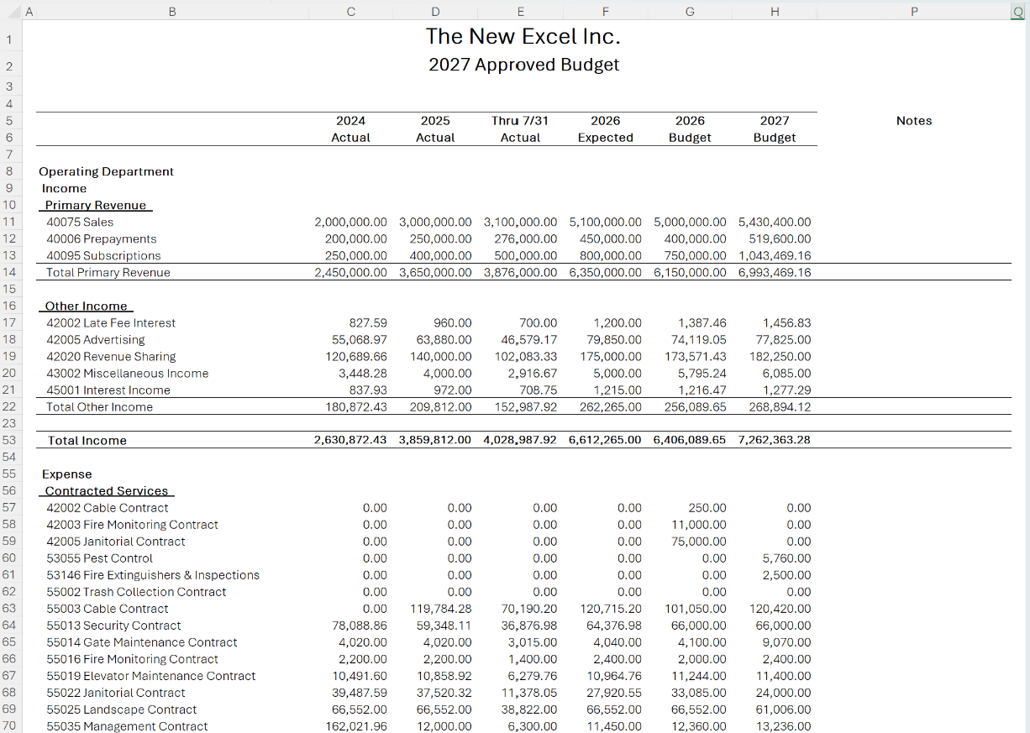Select column A header
Image resolution: width=1030 pixels, height=733 pixels.
(x=29, y=11)
